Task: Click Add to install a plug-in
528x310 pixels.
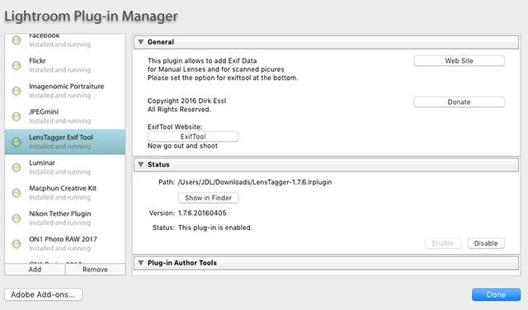Action: [35, 270]
